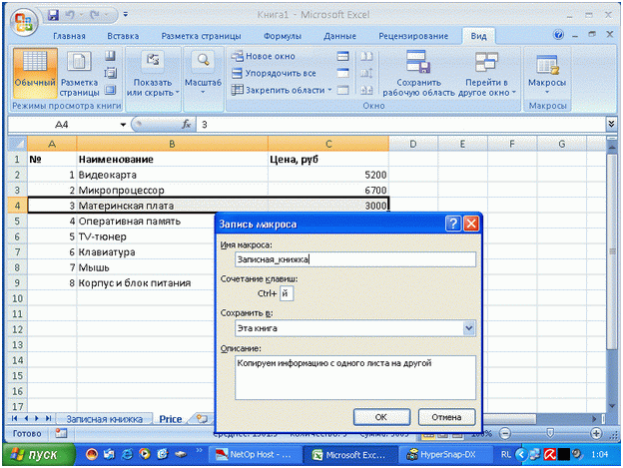Screen dimensions: 623x468
Task: Switch to the Записная книжка sheet tab
Action: pyautogui.click(x=104, y=419)
